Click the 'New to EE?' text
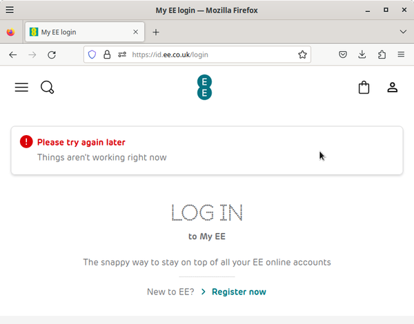 point(170,292)
